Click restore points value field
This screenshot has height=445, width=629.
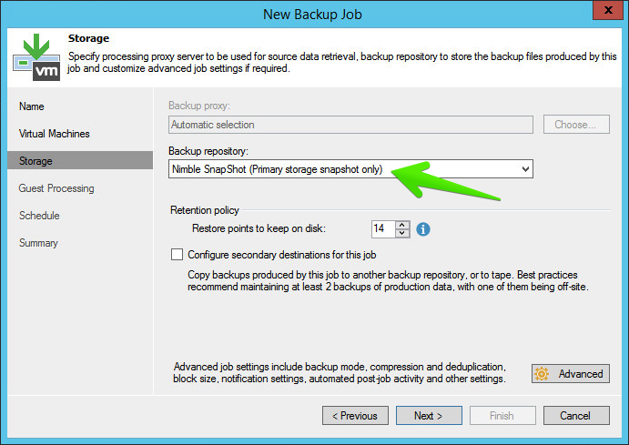point(383,229)
